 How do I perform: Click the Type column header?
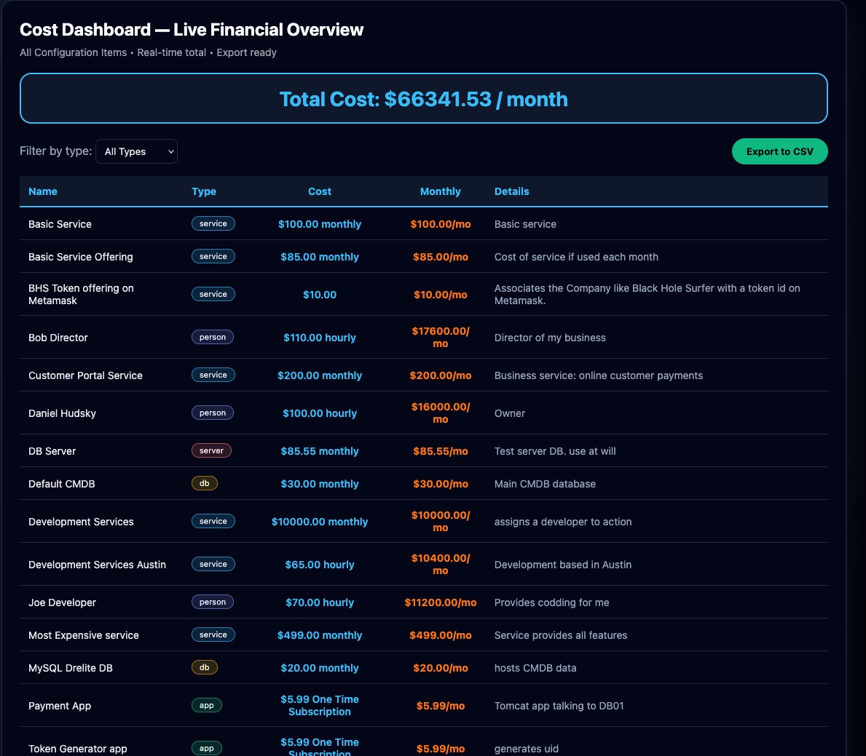pyautogui.click(x=204, y=191)
